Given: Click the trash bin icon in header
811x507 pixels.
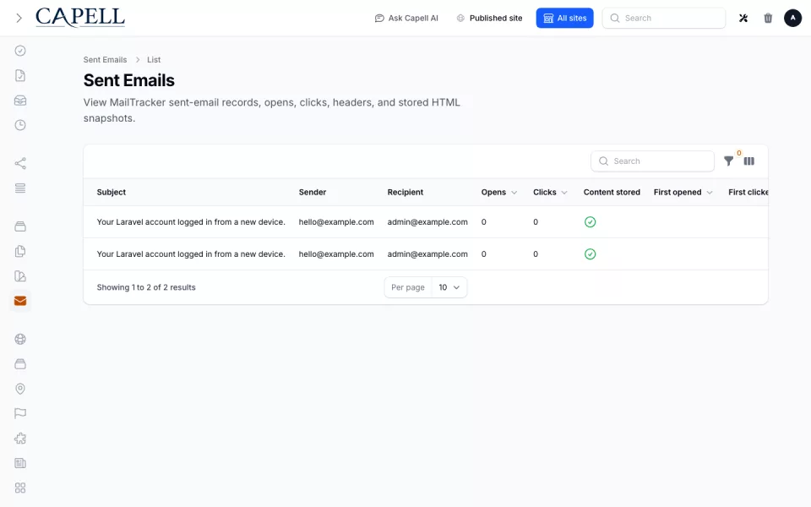Looking at the screenshot, I should pyautogui.click(x=768, y=18).
